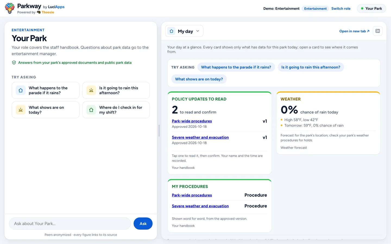Select 'Where do I check in for my shift?' card
The width and height of the screenshot is (391, 244).
[x=116, y=110]
